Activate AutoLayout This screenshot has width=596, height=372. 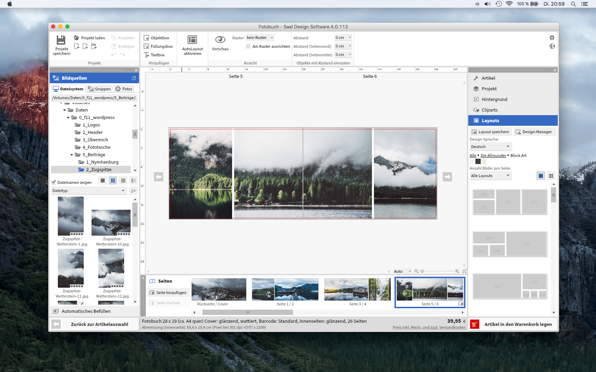tap(192, 45)
